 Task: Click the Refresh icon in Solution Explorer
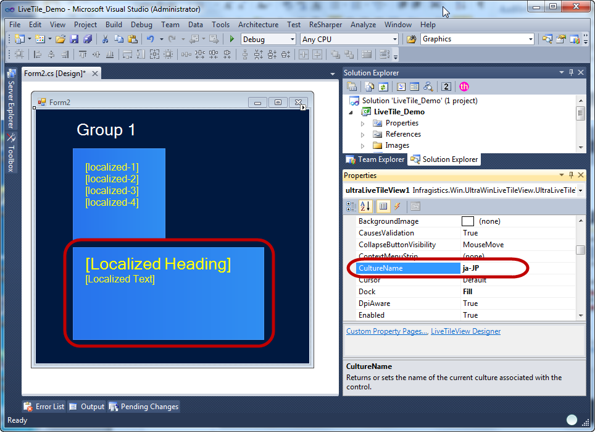point(384,87)
